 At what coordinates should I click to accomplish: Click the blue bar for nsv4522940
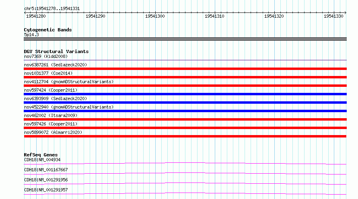coord(185,111)
